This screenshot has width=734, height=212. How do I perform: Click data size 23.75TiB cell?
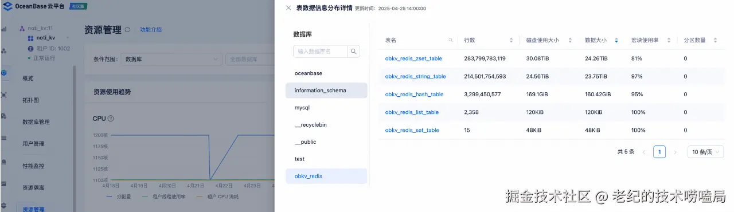point(596,76)
